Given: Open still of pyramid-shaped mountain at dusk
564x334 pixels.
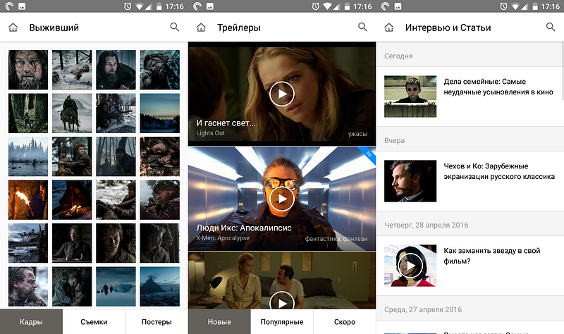Looking at the screenshot, I should (160, 287).
